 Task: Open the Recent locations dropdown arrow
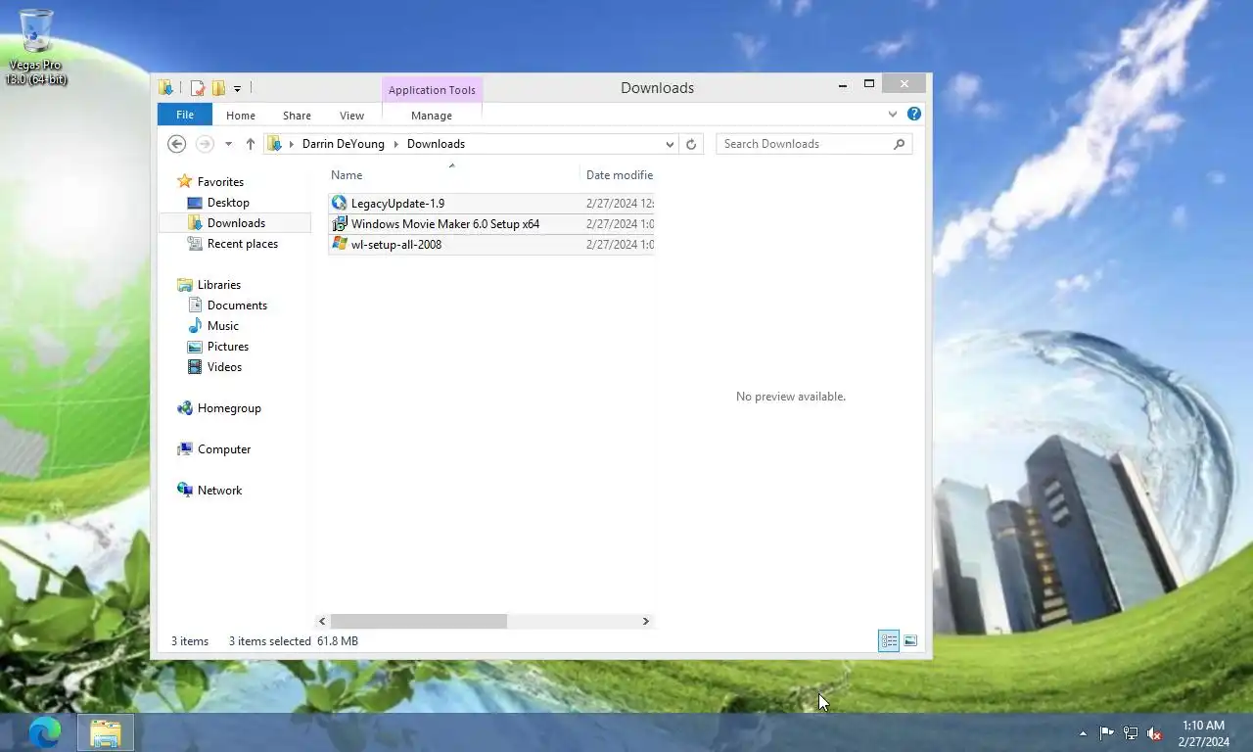(x=228, y=144)
